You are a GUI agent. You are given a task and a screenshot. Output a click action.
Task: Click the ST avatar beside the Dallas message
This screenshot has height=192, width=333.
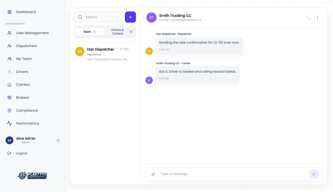tap(149, 80)
